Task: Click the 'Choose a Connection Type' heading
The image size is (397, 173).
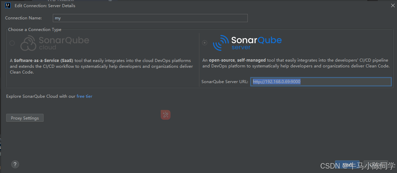Action: point(35,30)
